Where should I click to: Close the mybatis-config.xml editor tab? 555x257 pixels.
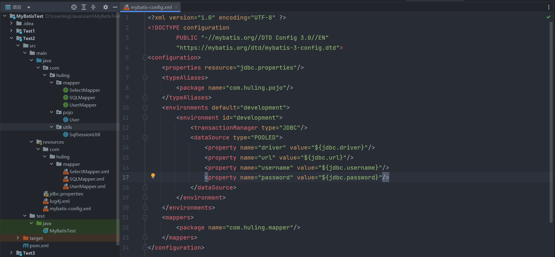coord(176,7)
